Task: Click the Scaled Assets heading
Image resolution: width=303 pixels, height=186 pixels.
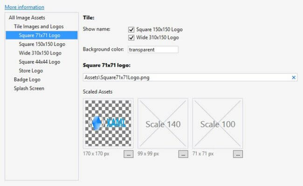Action: (x=97, y=92)
